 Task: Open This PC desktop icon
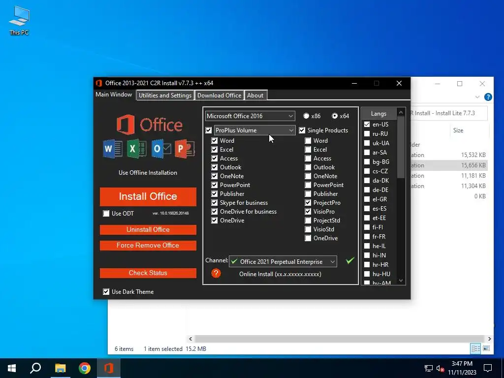(x=19, y=20)
